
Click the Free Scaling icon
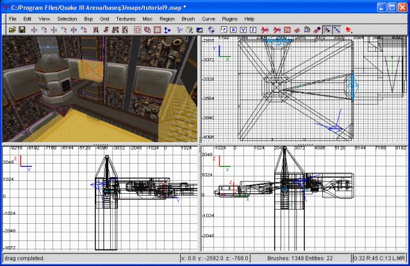click(x=224, y=30)
